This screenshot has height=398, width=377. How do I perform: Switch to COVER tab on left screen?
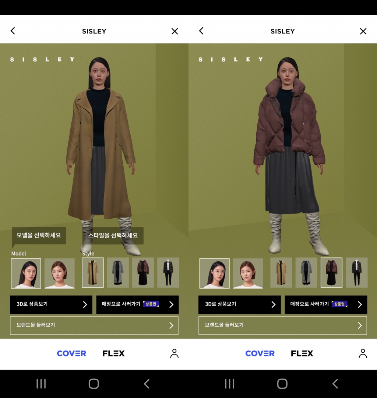tap(71, 353)
